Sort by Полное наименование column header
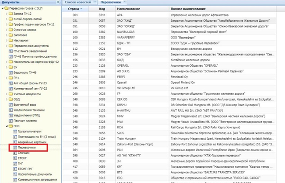 tap(222, 9)
